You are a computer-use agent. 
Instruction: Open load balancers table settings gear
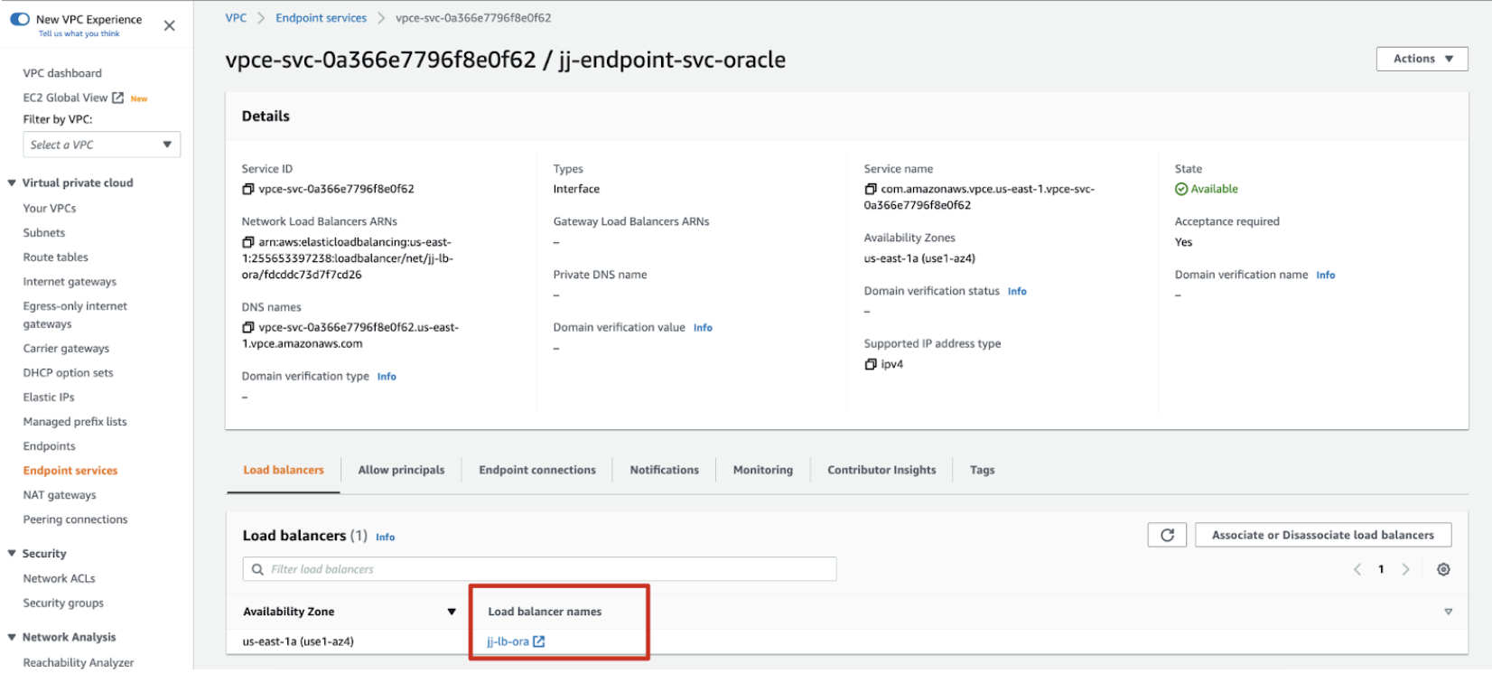[1443, 569]
